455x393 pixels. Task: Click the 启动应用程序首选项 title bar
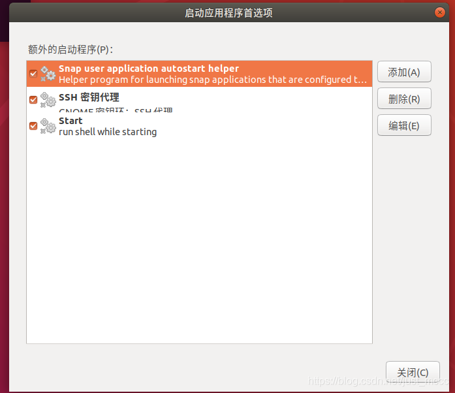[228, 13]
